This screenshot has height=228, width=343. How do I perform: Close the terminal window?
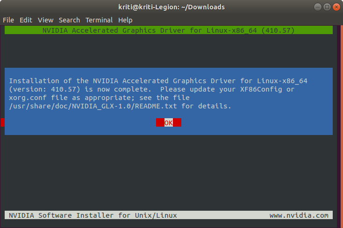pyautogui.click(x=336, y=7)
